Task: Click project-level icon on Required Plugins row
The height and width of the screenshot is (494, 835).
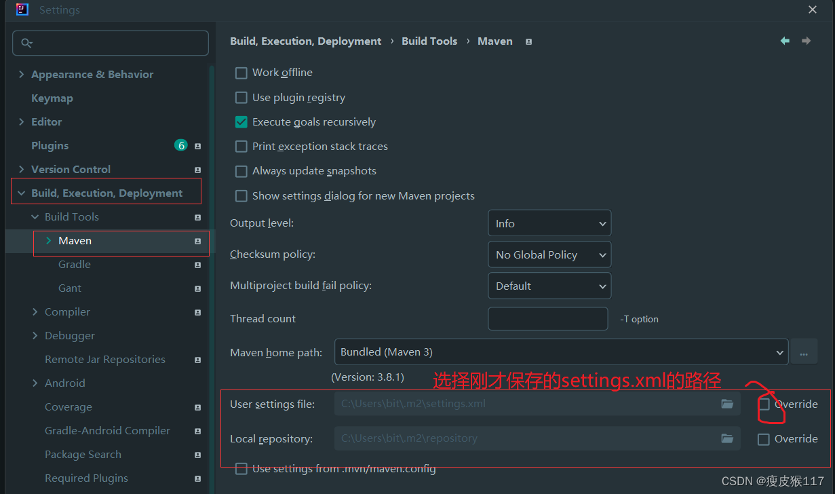Action: pos(197,478)
